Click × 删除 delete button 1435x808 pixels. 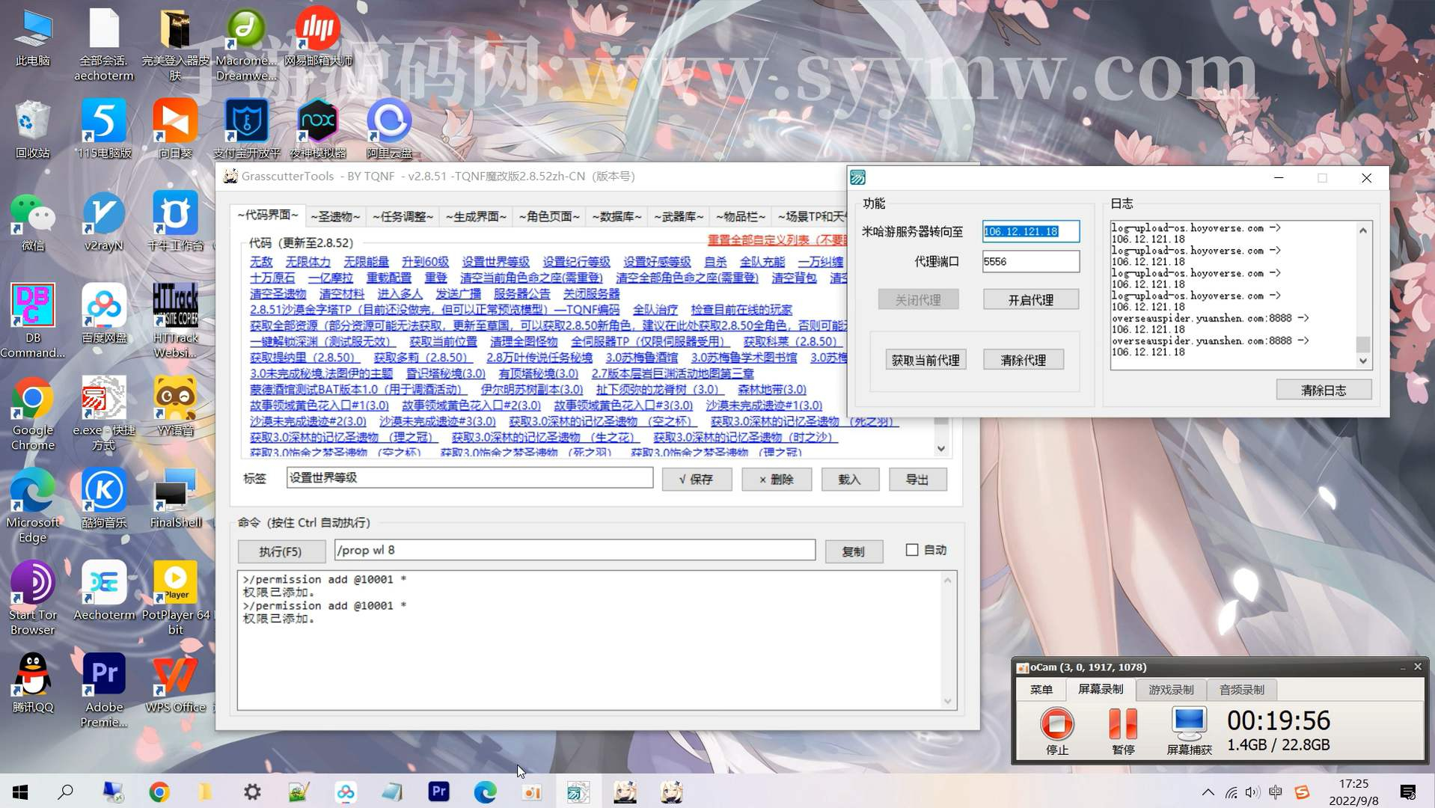tap(777, 480)
